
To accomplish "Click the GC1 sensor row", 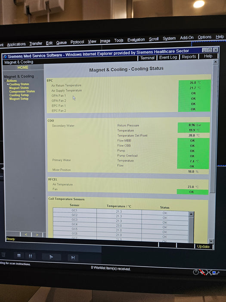I will (121, 211).
